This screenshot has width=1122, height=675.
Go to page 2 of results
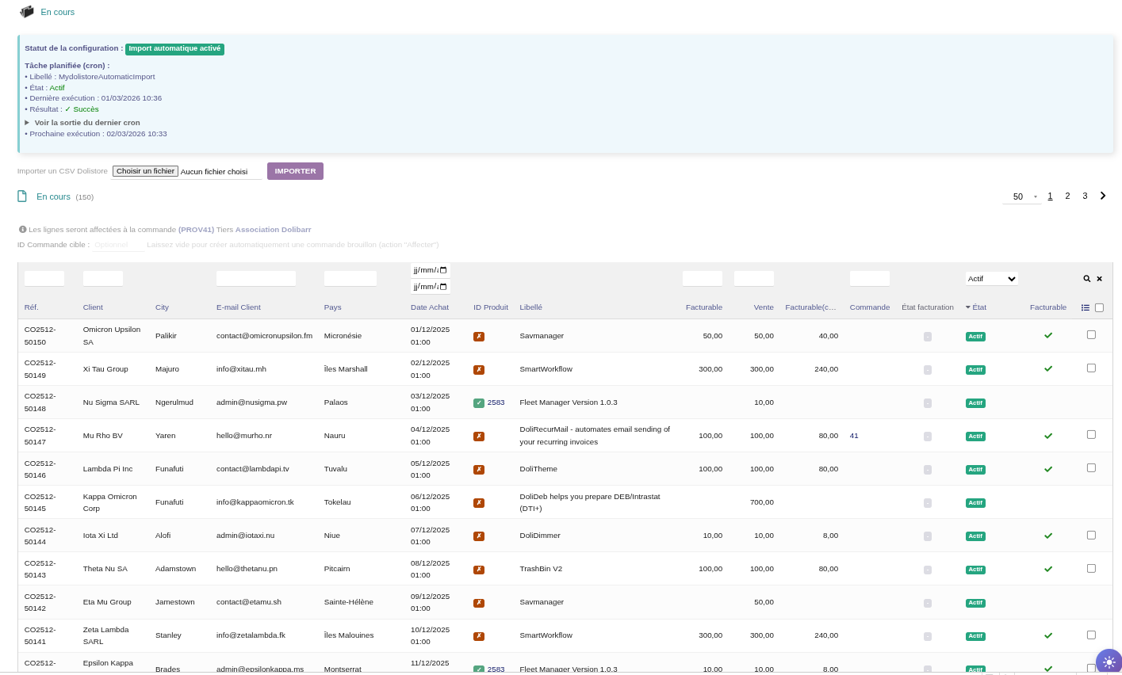click(1067, 196)
